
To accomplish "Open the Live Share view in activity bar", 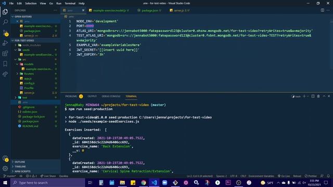I will tap(5, 74).
